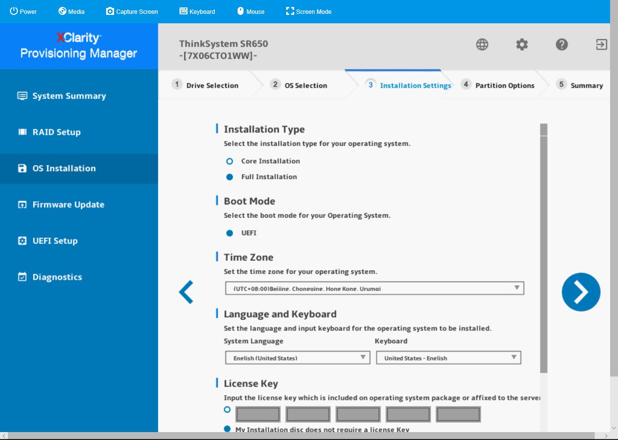Open help with the question mark icon

pyautogui.click(x=561, y=45)
